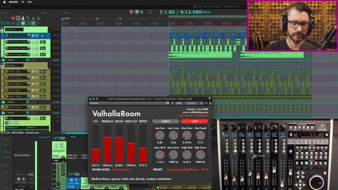The width and height of the screenshot is (338, 190).
Task: Mute the DR 55 Block track
Action: click(x=33, y=90)
